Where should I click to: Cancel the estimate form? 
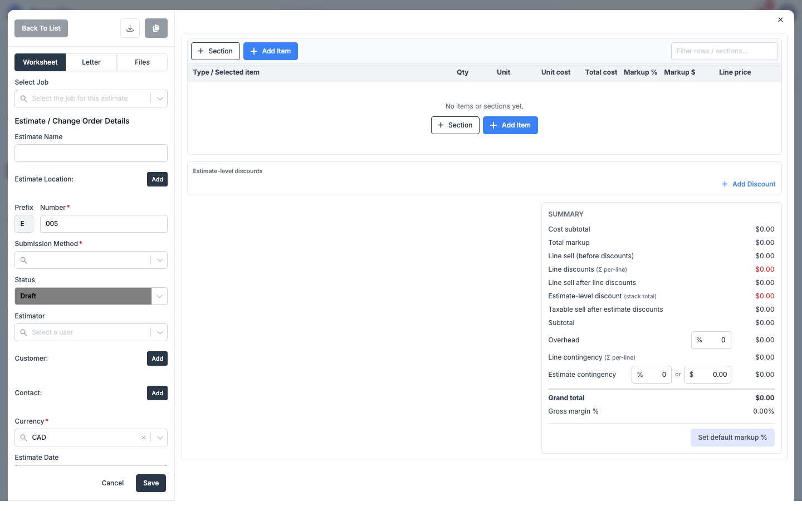(113, 483)
